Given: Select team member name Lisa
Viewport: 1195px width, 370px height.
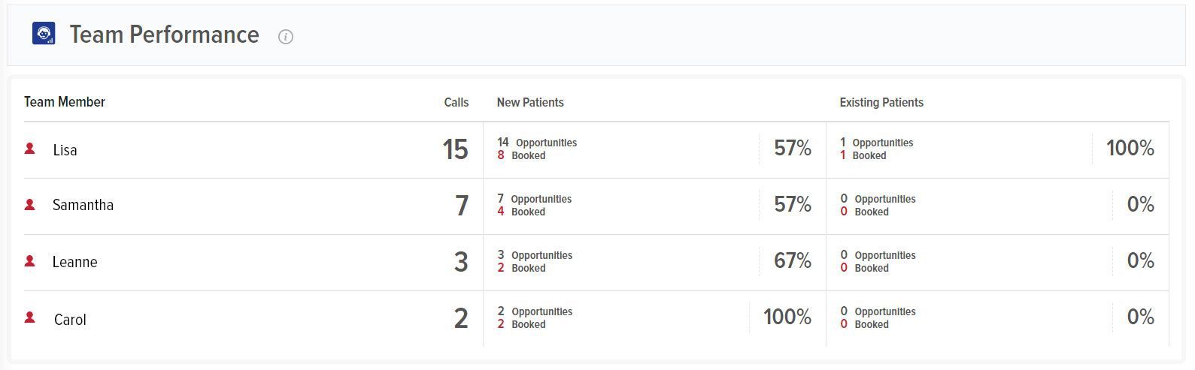Looking at the screenshot, I should (x=65, y=150).
